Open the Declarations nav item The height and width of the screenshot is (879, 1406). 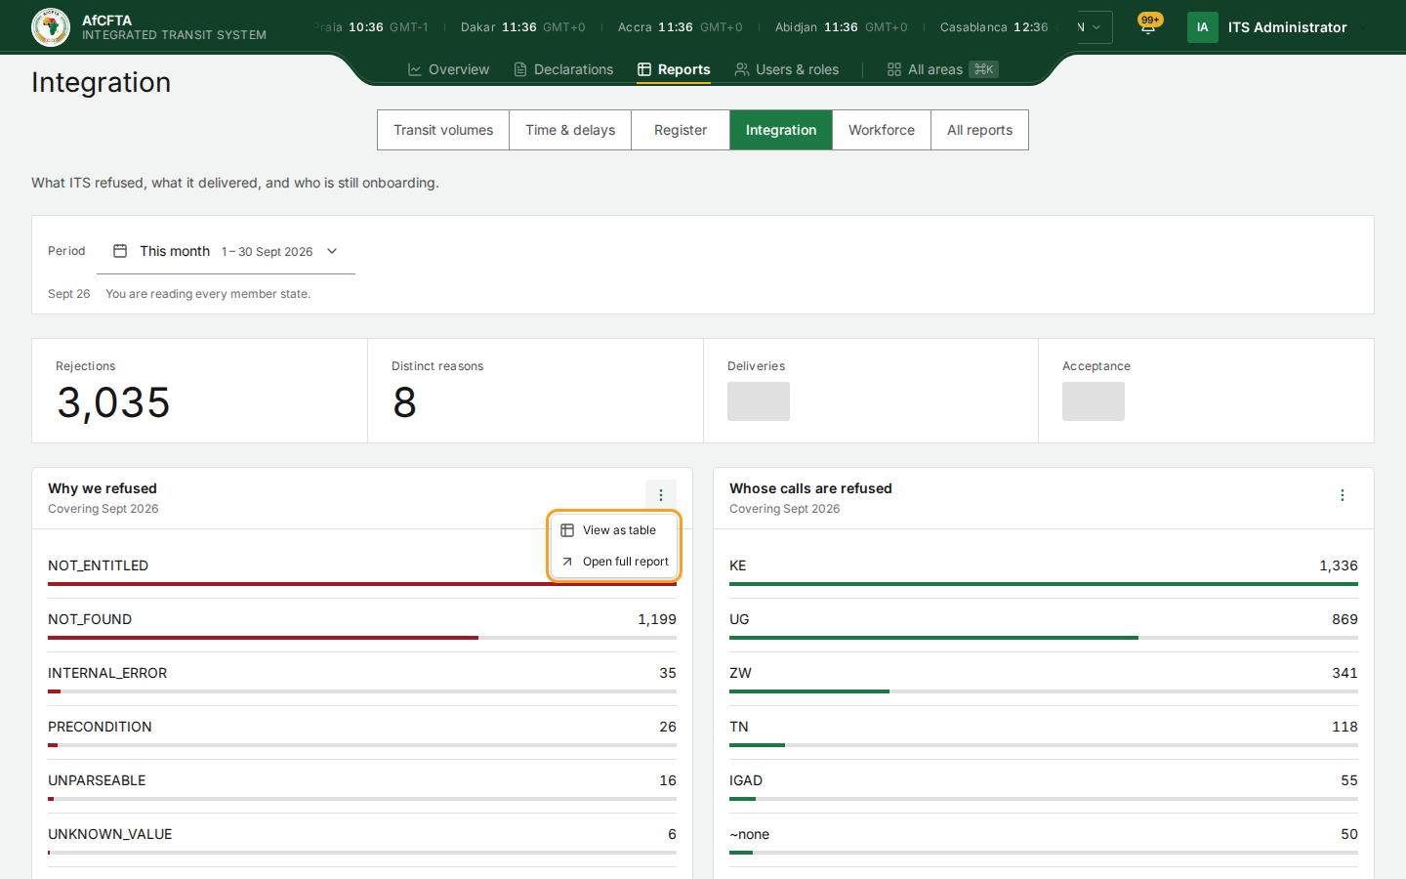click(x=563, y=69)
